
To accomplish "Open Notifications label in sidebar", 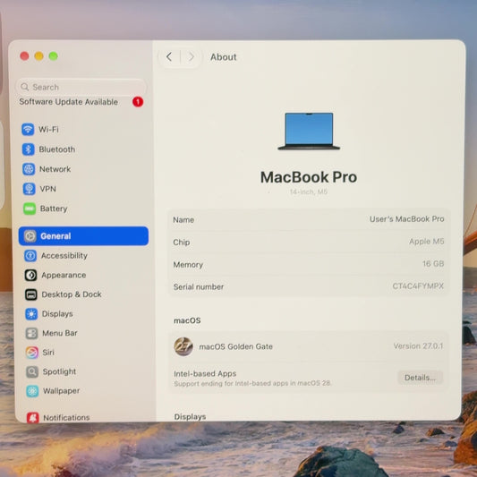I will click(66, 418).
